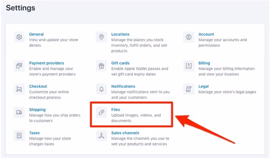Open Gift cards settings link

pos(120,63)
